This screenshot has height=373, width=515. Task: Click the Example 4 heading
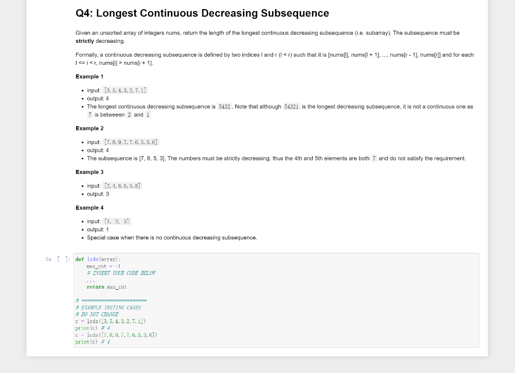click(x=90, y=208)
